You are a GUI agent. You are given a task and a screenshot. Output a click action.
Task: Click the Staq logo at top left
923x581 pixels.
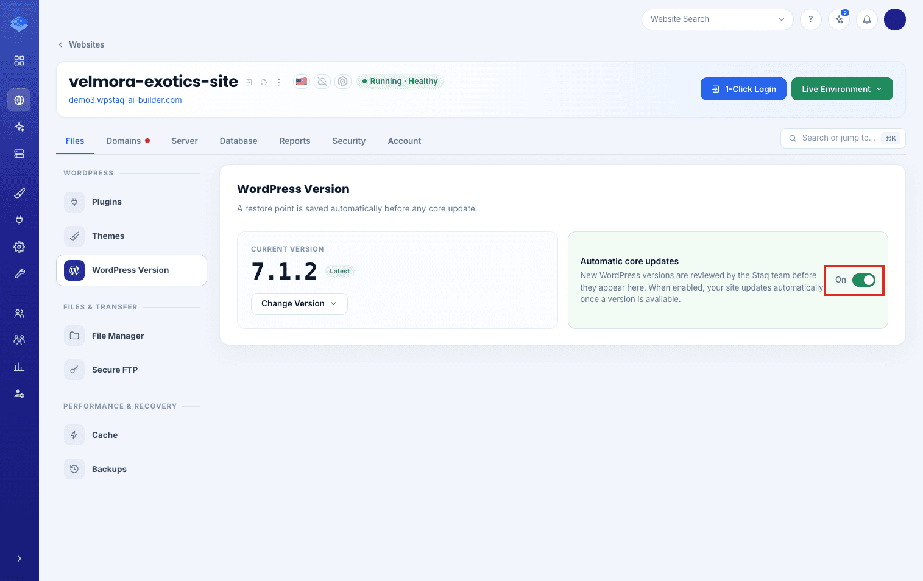coord(19,24)
